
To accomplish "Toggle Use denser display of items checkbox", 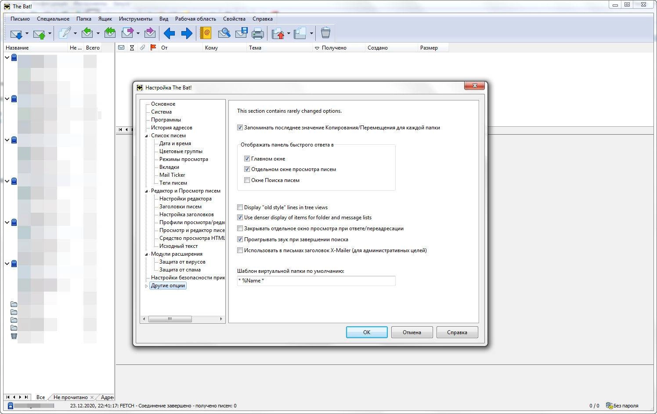I will click(240, 218).
